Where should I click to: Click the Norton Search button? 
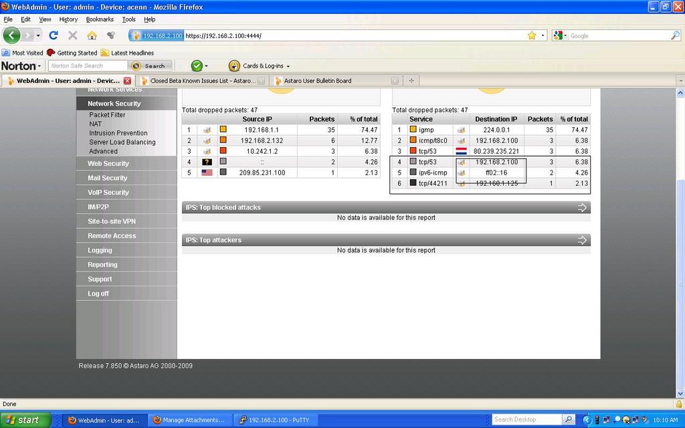pyautogui.click(x=150, y=66)
